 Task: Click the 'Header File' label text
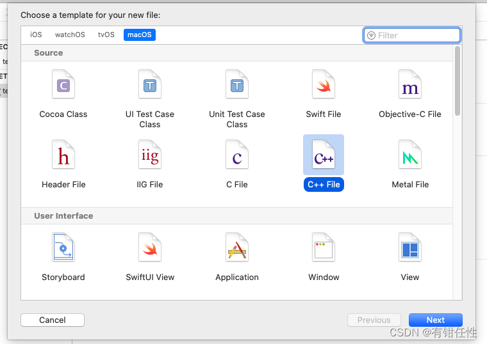pos(63,184)
